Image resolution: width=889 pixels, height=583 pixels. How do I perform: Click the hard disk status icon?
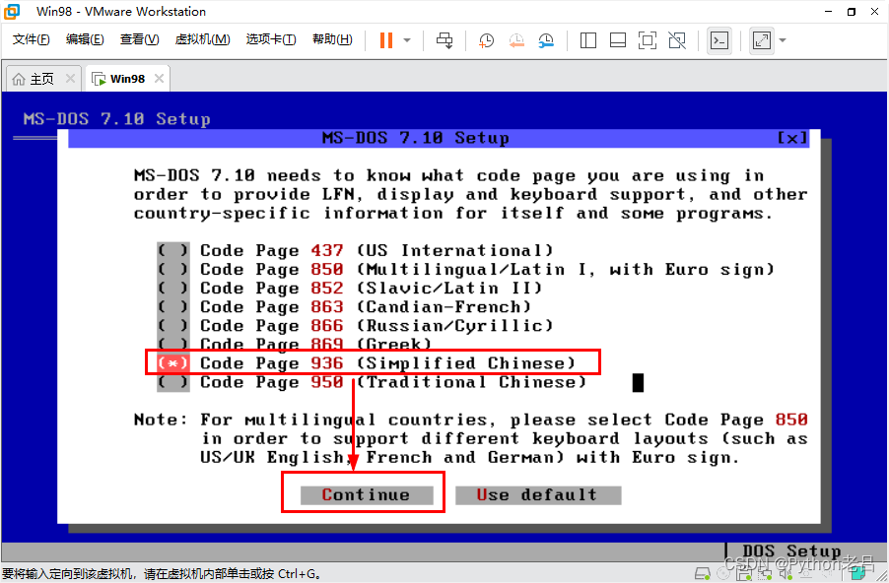click(703, 574)
